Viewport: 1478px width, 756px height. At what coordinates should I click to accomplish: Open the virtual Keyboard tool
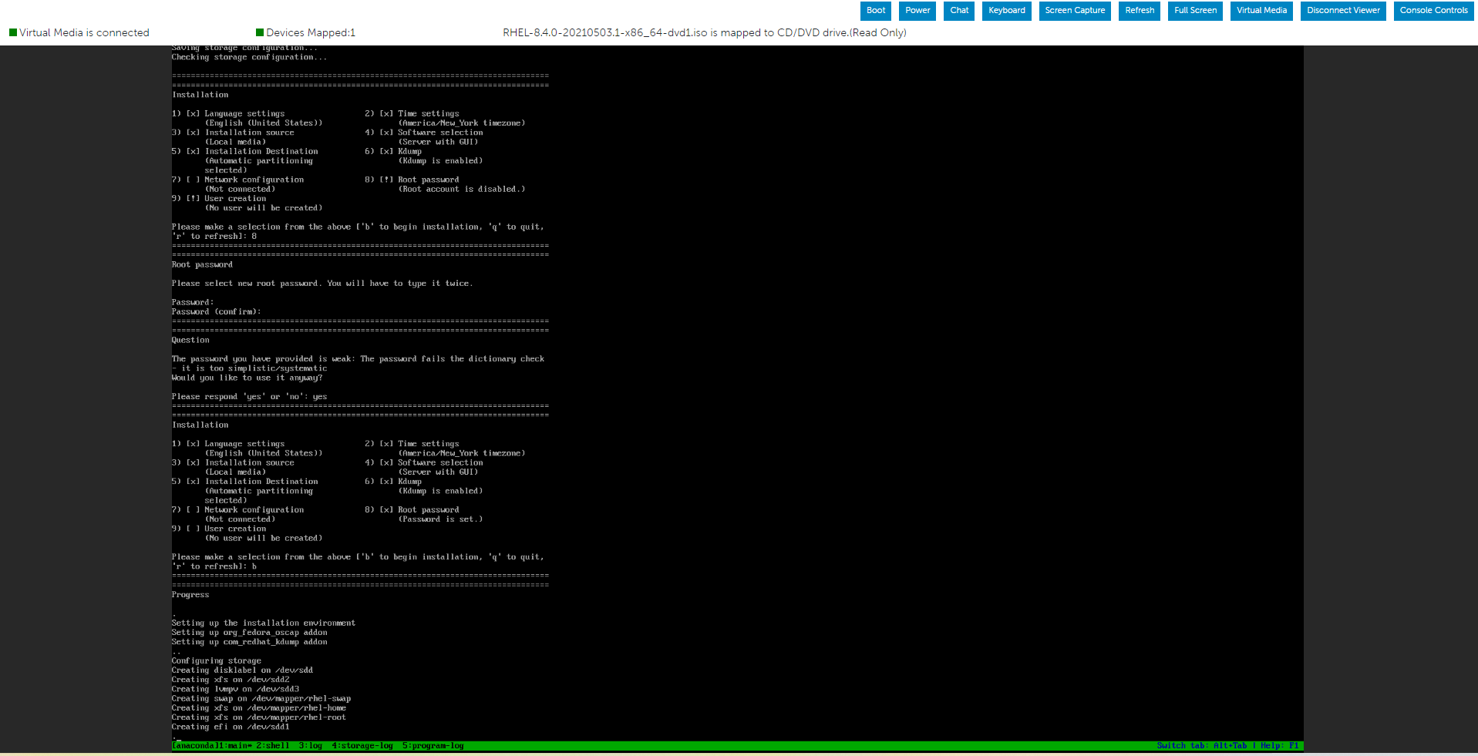[x=1006, y=11]
